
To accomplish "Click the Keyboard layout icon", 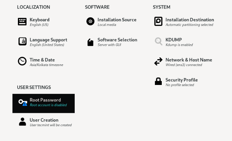I will point(22,22).
